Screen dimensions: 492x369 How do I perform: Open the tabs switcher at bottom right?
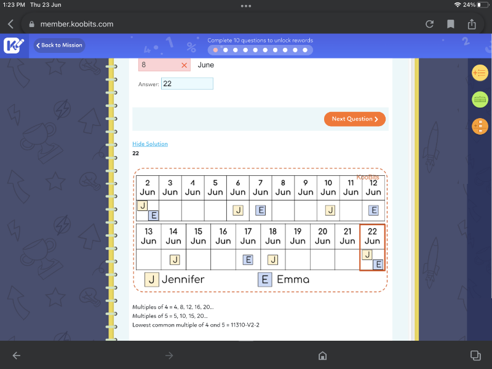click(x=475, y=355)
